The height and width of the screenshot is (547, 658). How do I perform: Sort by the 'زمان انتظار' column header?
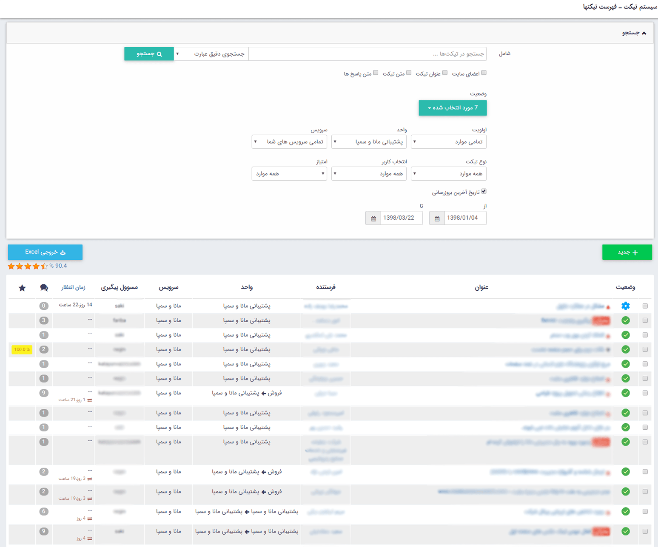pyautogui.click(x=73, y=288)
